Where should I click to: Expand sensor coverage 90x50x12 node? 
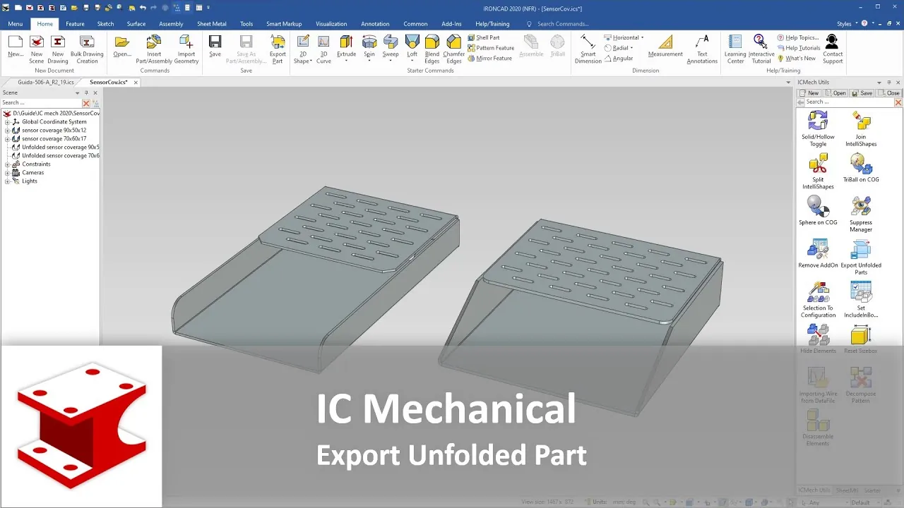pyautogui.click(x=7, y=131)
